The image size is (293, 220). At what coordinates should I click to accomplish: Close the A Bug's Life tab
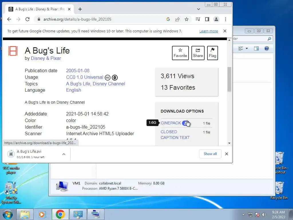[x=69, y=9]
